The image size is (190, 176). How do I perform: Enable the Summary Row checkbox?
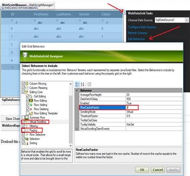(x=23, y=118)
